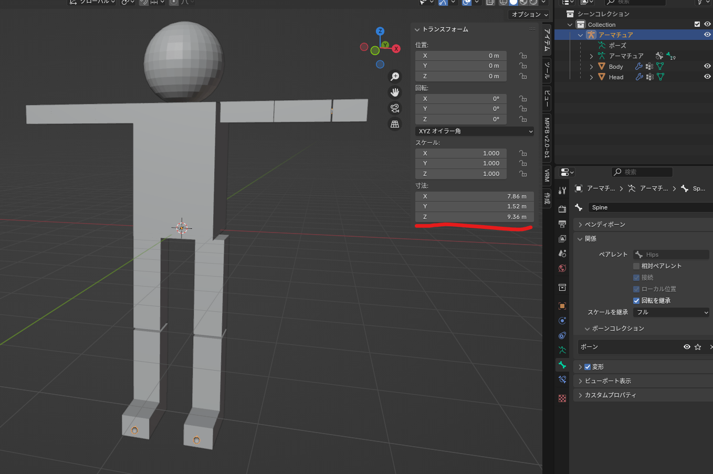Image resolution: width=713 pixels, height=474 pixels.
Task: Lock the location X axis
Action: coord(523,56)
